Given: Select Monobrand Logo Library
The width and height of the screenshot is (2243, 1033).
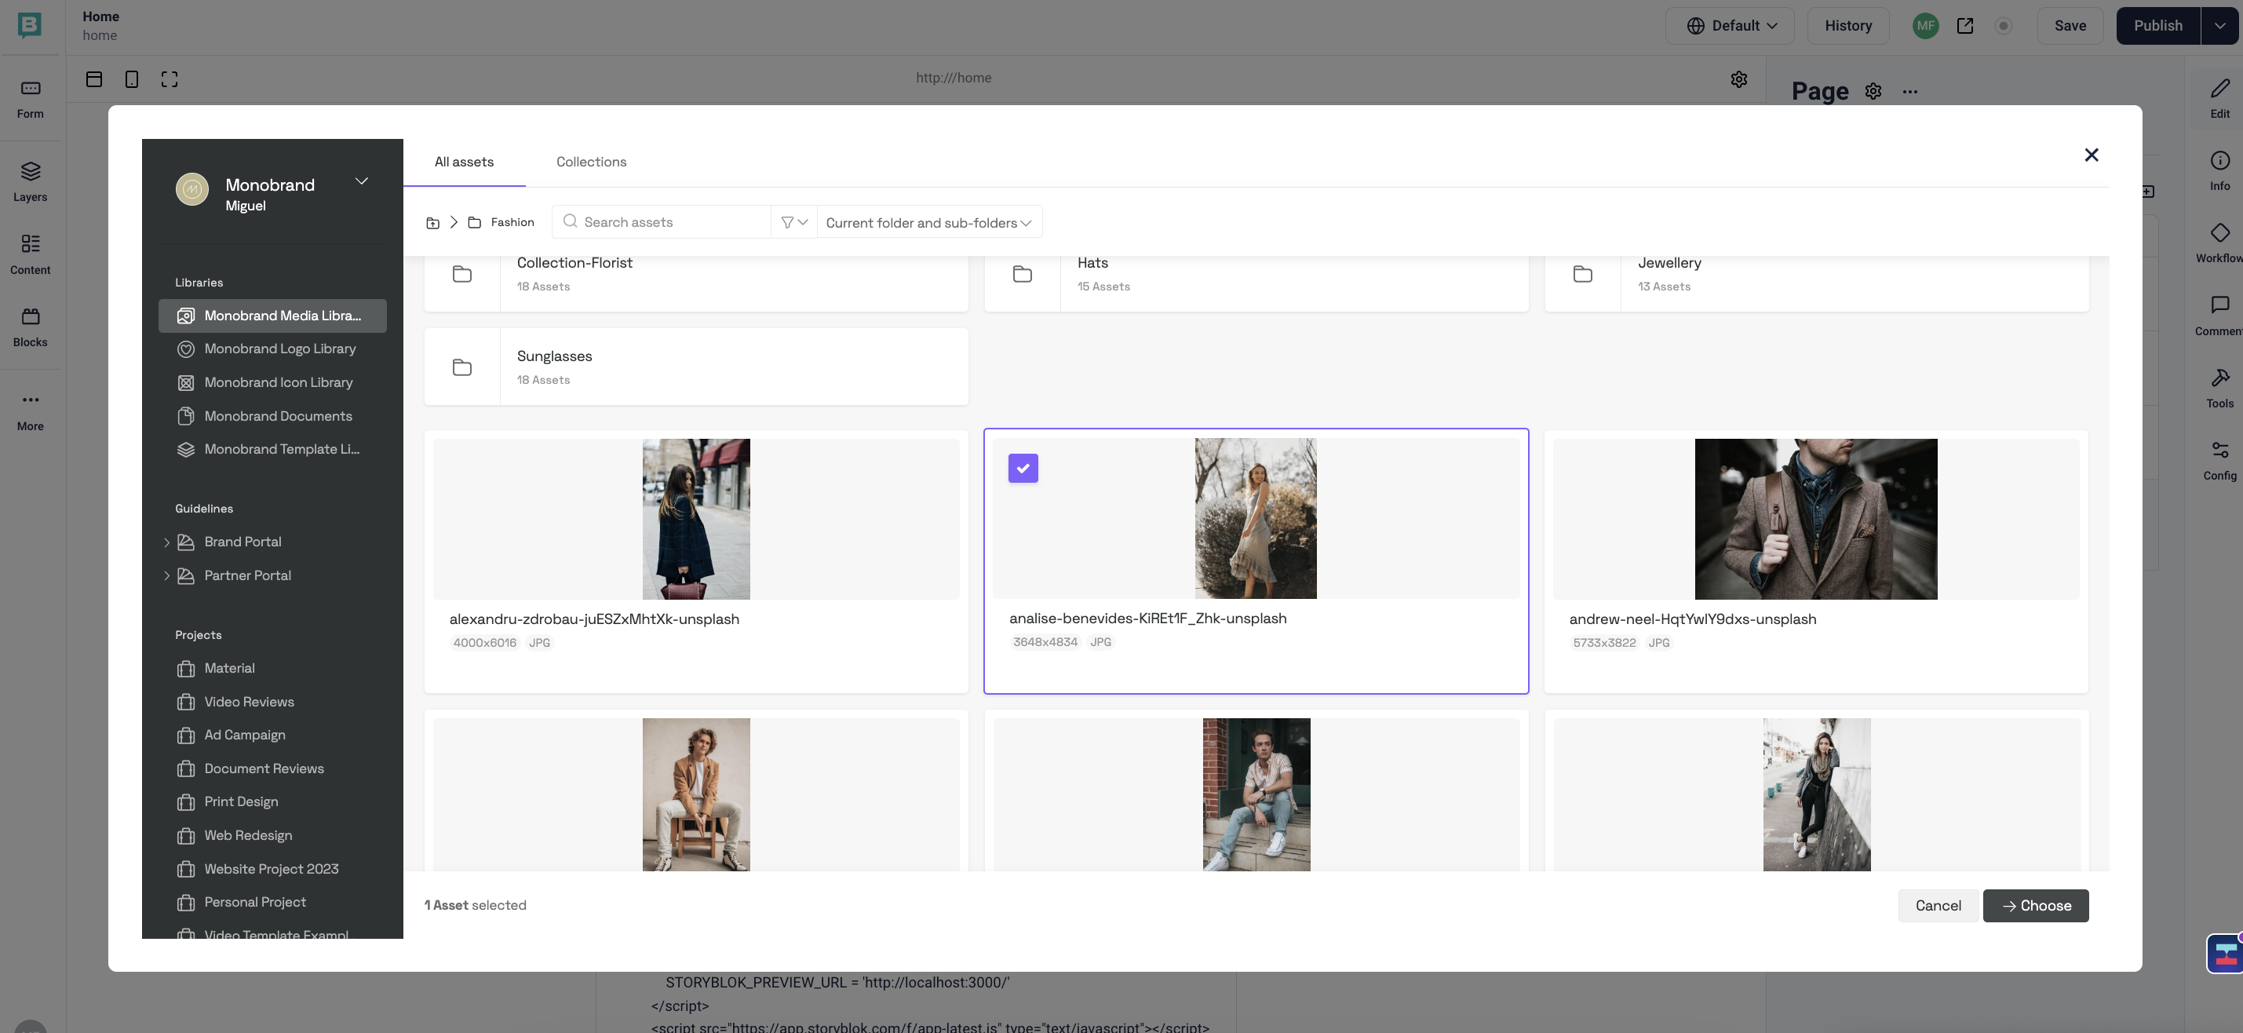Looking at the screenshot, I should coord(272,349).
